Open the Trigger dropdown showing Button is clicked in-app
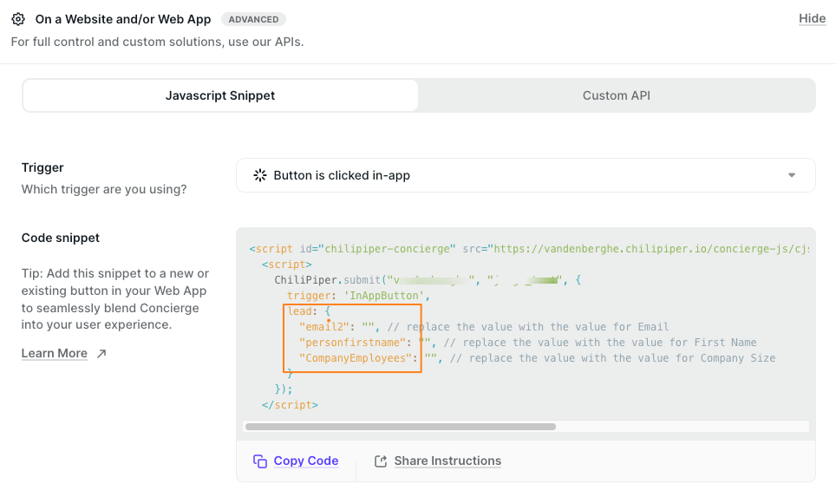Image resolution: width=836 pixels, height=484 pixels. 525,175
